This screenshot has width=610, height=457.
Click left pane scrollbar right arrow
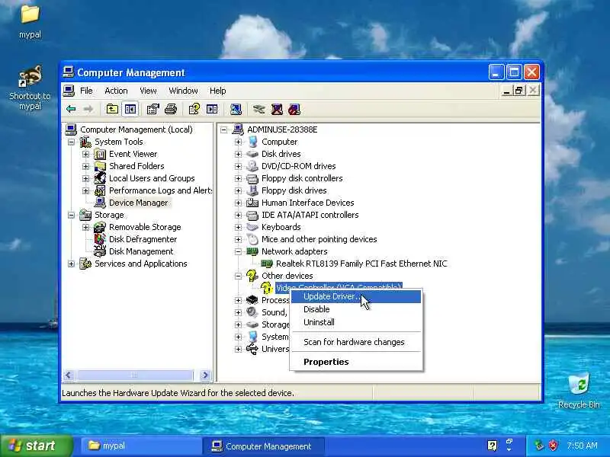(x=205, y=375)
